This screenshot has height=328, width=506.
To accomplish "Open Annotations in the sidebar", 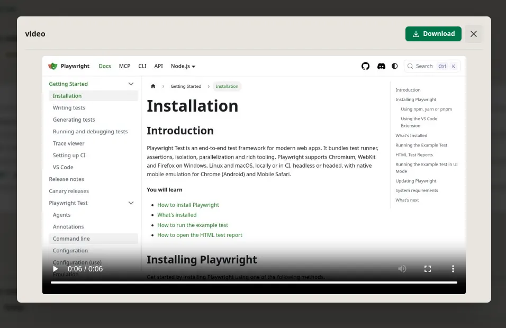I will (68, 227).
